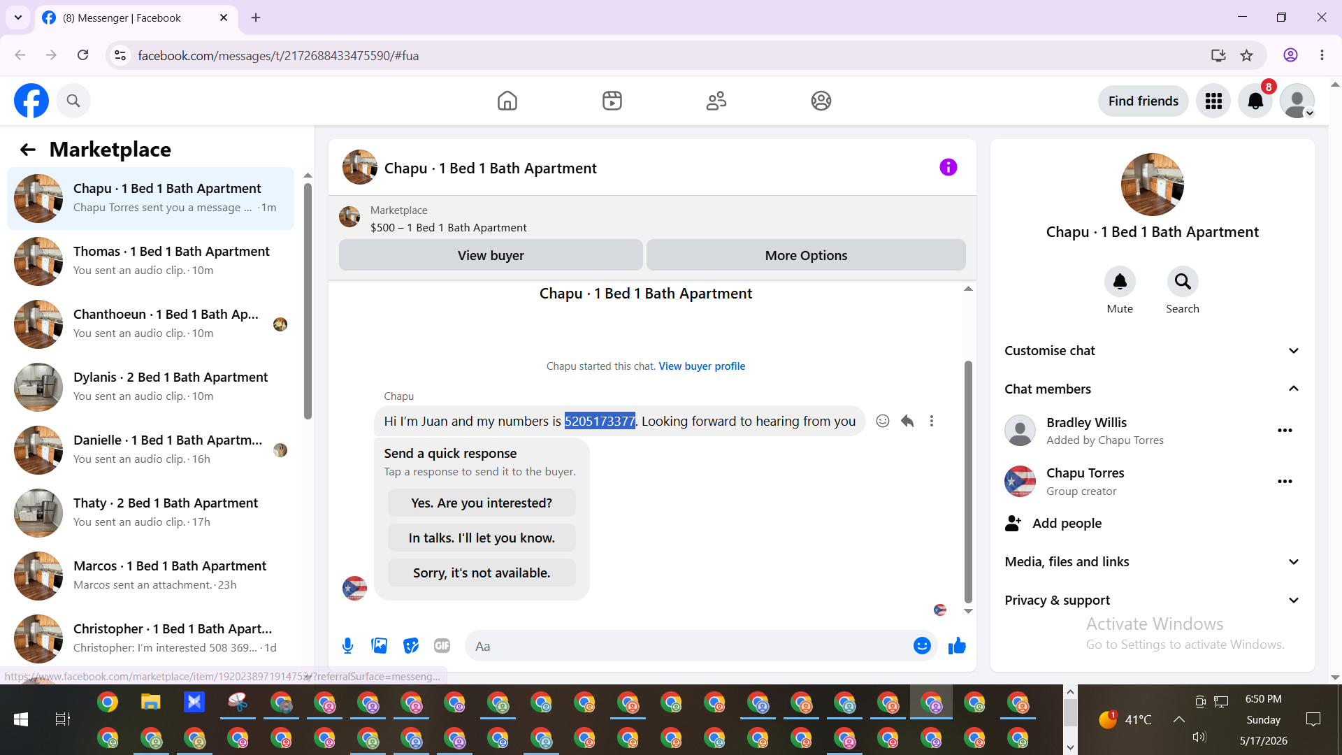Open the account profile avatar menu
The height and width of the screenshot is (755, 1342).
pyautogui.click(x=1297, y=101)
